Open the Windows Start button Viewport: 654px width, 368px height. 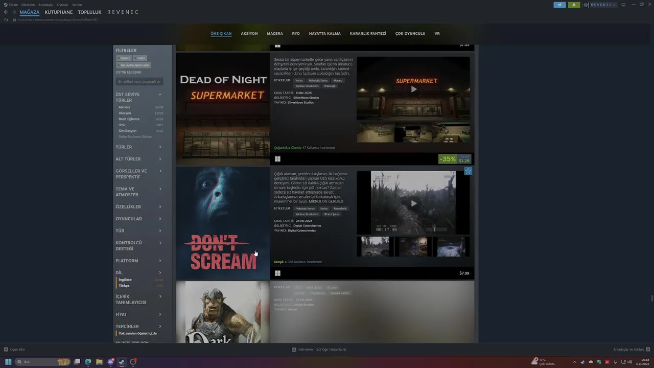pyautogui.click(x=8, y=362)
